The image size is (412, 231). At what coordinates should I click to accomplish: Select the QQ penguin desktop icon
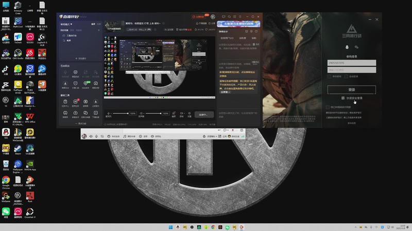point(6,133)
